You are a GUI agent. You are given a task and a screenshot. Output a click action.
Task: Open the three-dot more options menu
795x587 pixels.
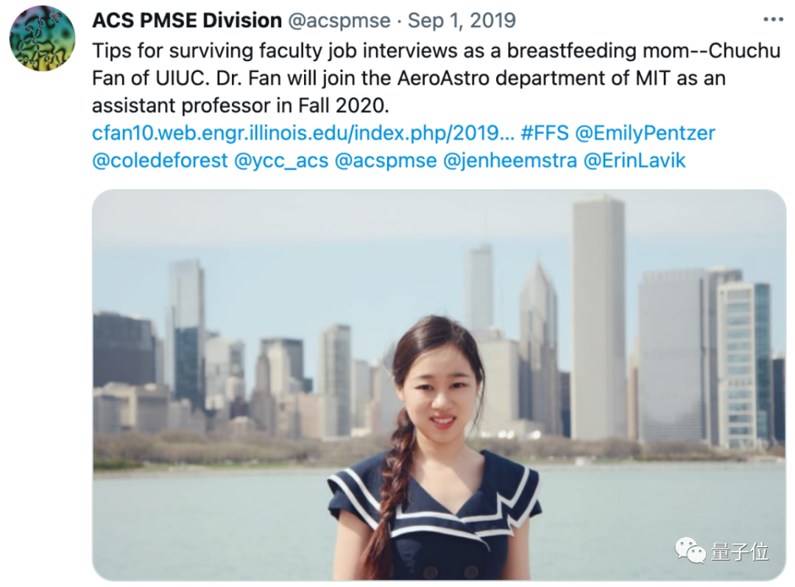click(773, 19)
